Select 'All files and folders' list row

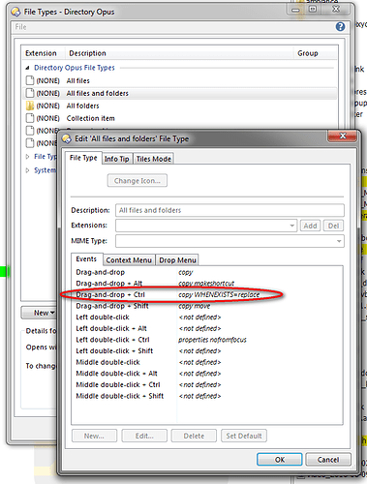click(x=180, y=93)
